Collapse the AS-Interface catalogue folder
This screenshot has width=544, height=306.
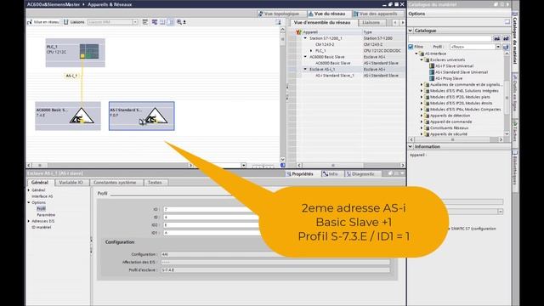(416, 54)
